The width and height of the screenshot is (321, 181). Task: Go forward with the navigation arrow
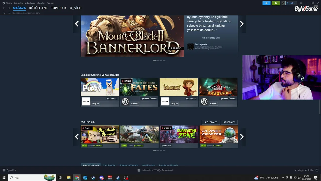pyautogui.click(x=9, y=8)
